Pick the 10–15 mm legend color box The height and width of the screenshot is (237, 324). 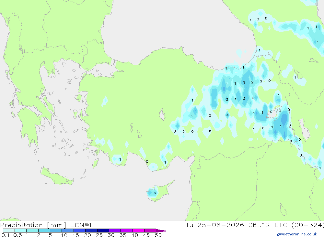(x=68, y=231)
